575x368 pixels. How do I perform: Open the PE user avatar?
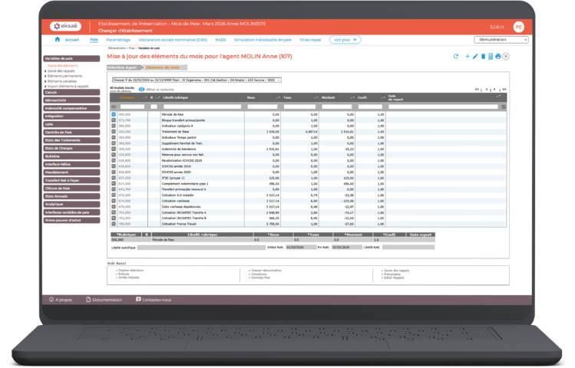[x=518, y=26]
